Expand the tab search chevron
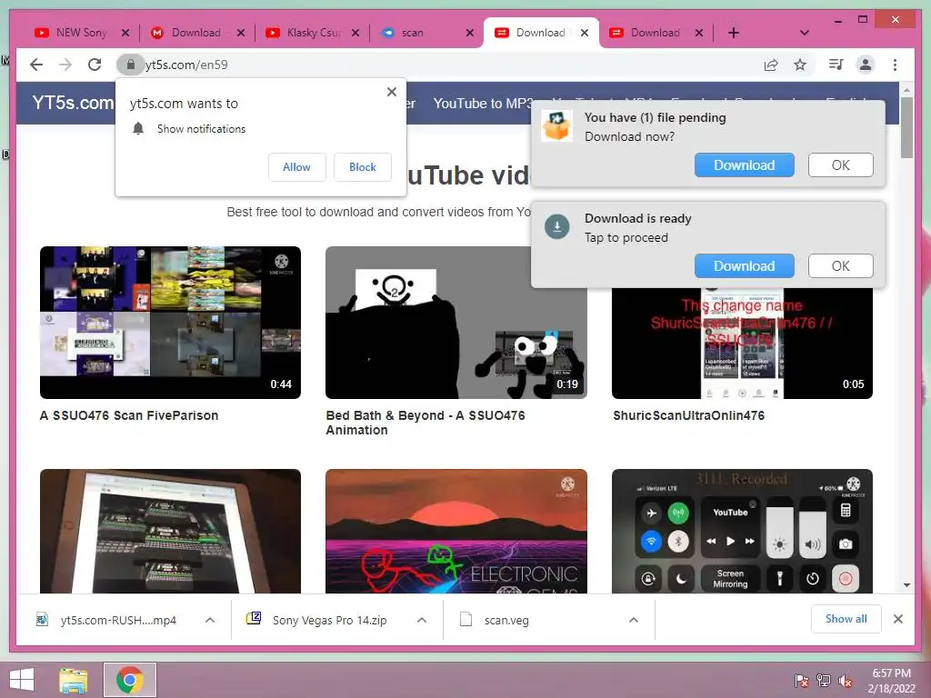 coord(805,33)
